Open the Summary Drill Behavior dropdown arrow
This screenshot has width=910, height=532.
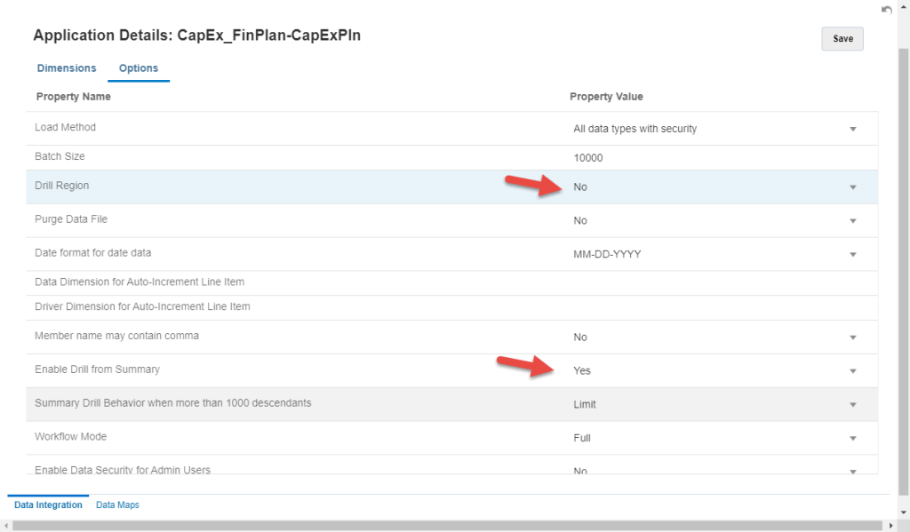(852, 405)
